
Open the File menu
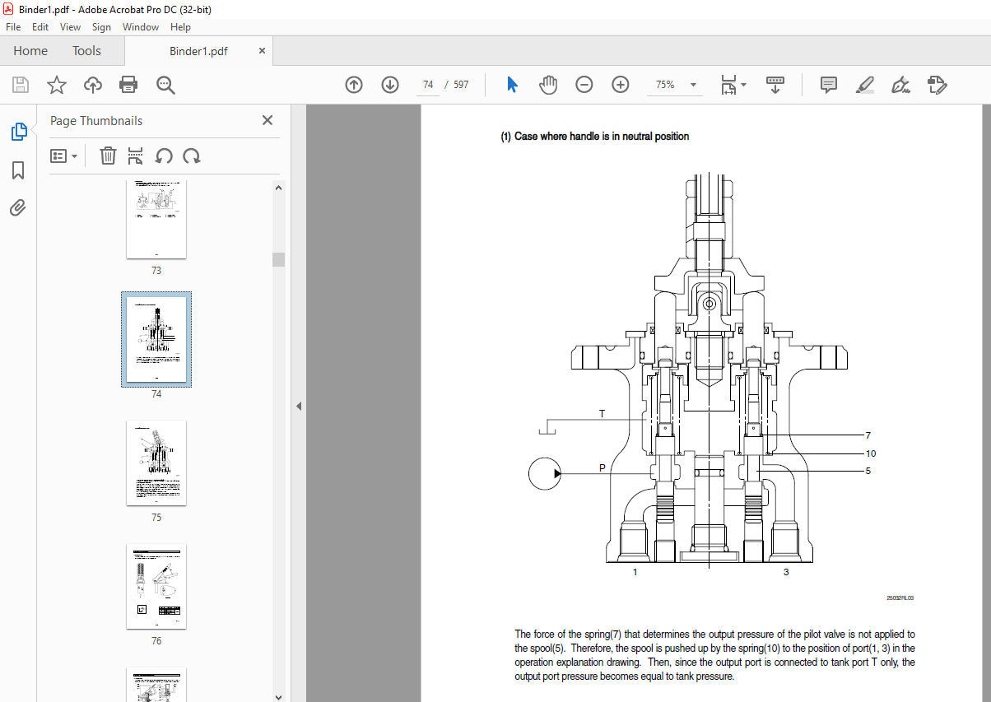(13, 27)
